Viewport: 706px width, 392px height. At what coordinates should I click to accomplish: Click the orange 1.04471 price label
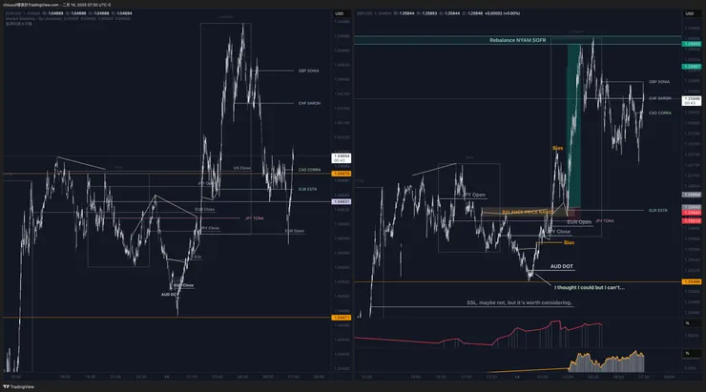[x=342, y=318]
